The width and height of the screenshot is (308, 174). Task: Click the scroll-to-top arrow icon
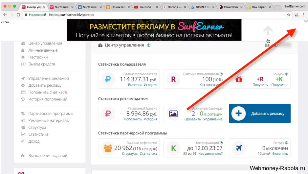(268, 30)
